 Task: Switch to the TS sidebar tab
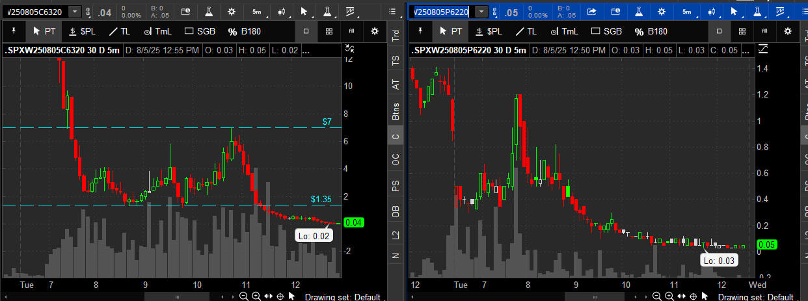(396, 60)
